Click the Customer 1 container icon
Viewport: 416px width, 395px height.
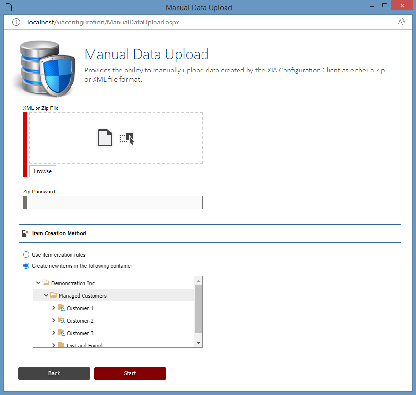pos(61,308)
